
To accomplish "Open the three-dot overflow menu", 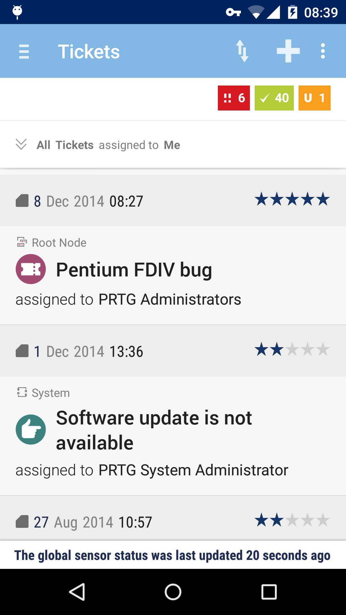I will (323, 51).
